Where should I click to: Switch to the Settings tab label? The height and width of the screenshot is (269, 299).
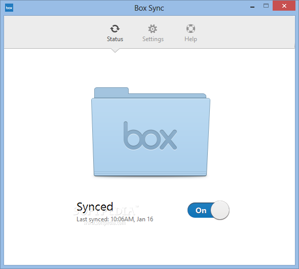pos(153,39)
